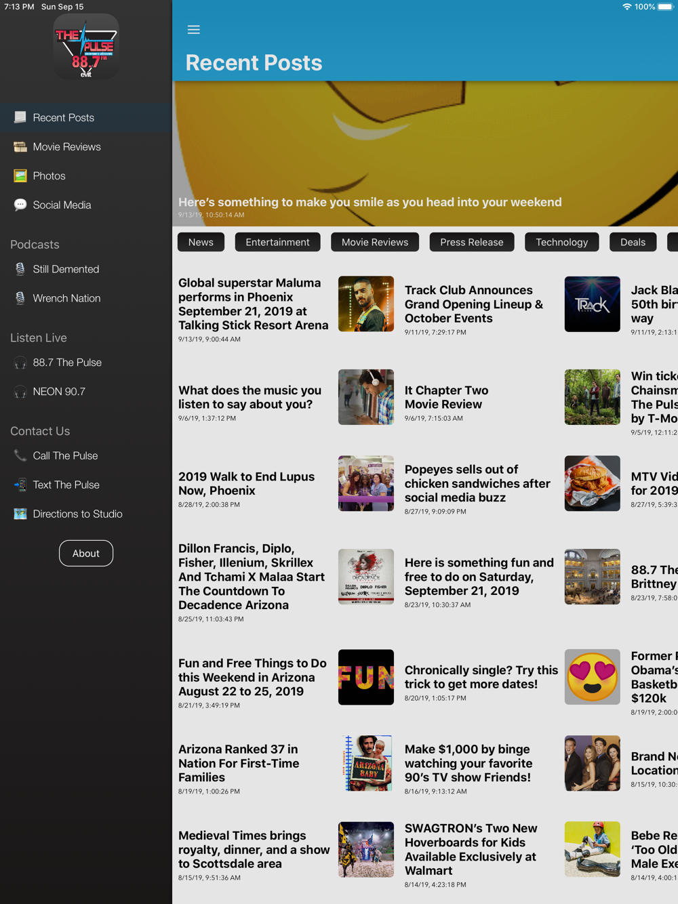Open the Medieval Times jousting thumbnail

tap(366, 850)
